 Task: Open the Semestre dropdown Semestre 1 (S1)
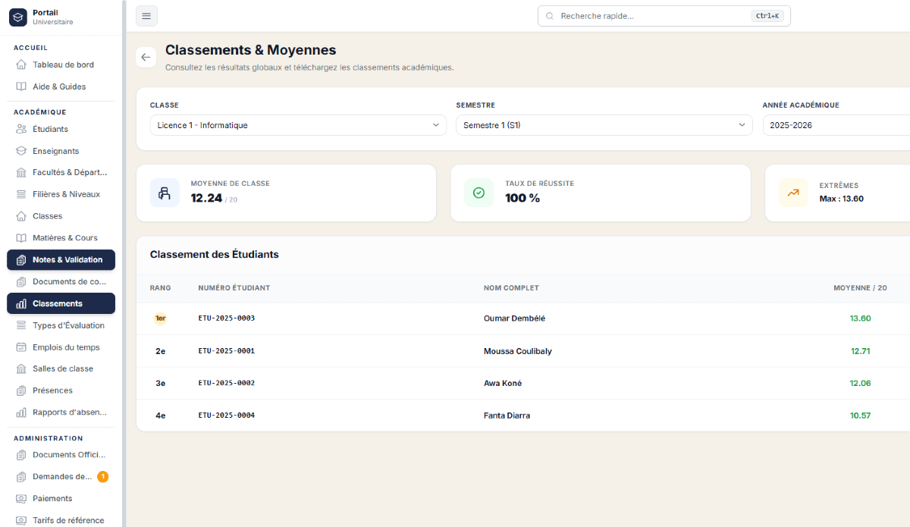point(604,125)
